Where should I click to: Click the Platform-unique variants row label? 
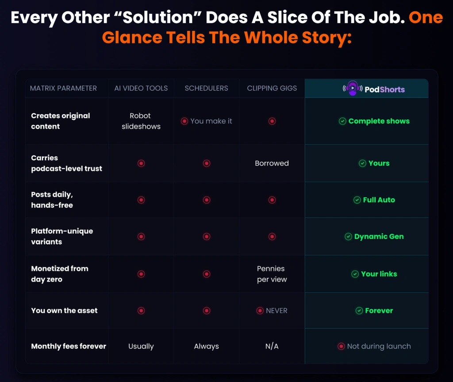tap(62, 236)
